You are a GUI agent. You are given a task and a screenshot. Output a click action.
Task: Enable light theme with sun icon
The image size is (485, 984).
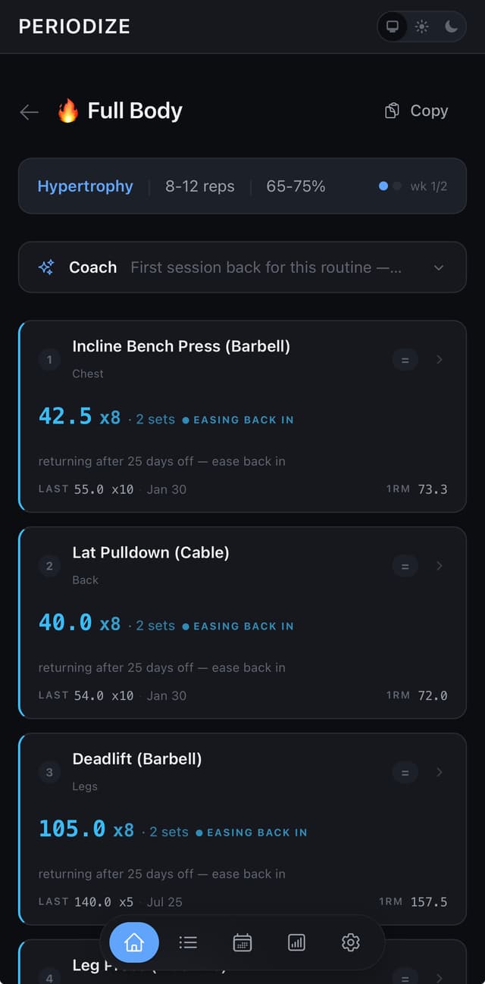point(422,27)
